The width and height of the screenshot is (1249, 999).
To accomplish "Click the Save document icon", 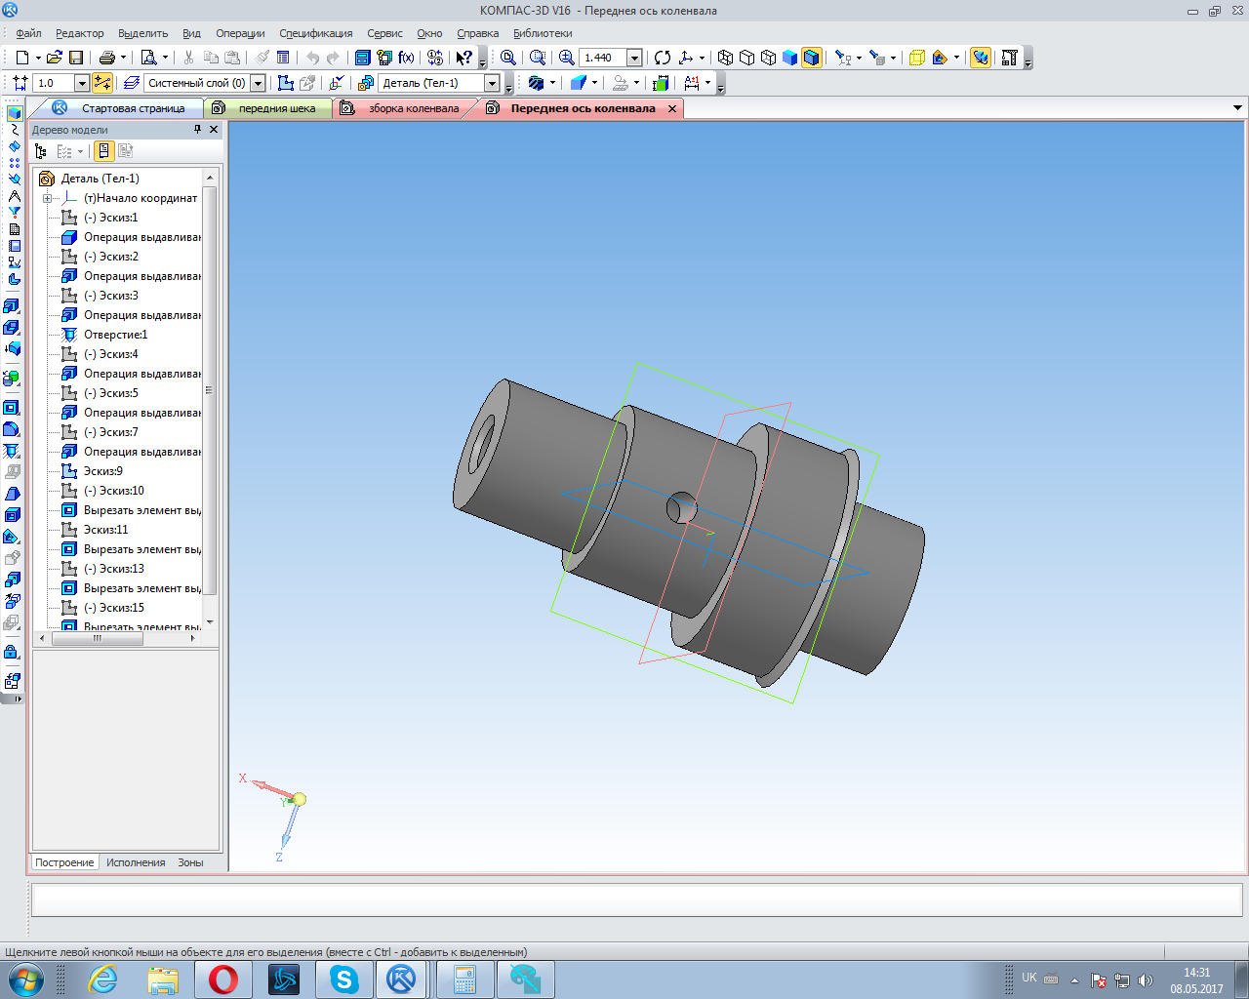I will [x=76, y=58].
